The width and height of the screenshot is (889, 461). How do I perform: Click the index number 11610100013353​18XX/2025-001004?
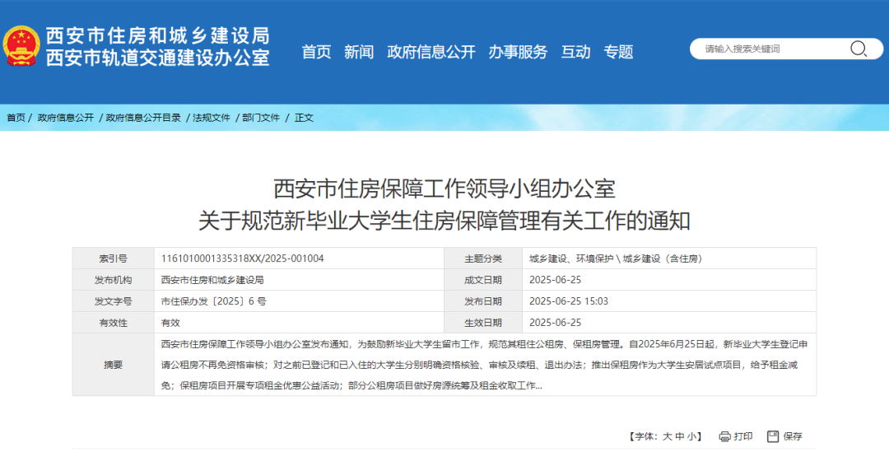point(242,258)
